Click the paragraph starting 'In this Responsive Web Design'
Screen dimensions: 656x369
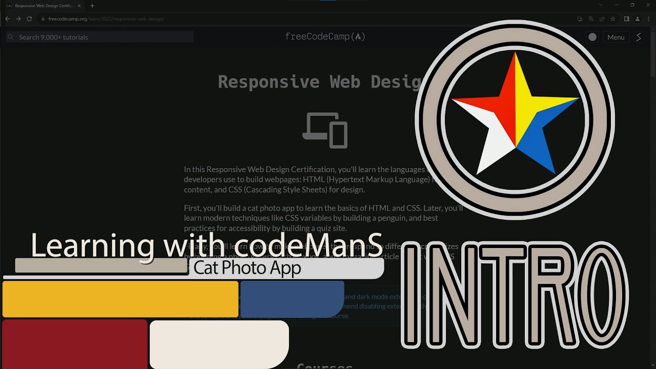[x=310, y=179]
